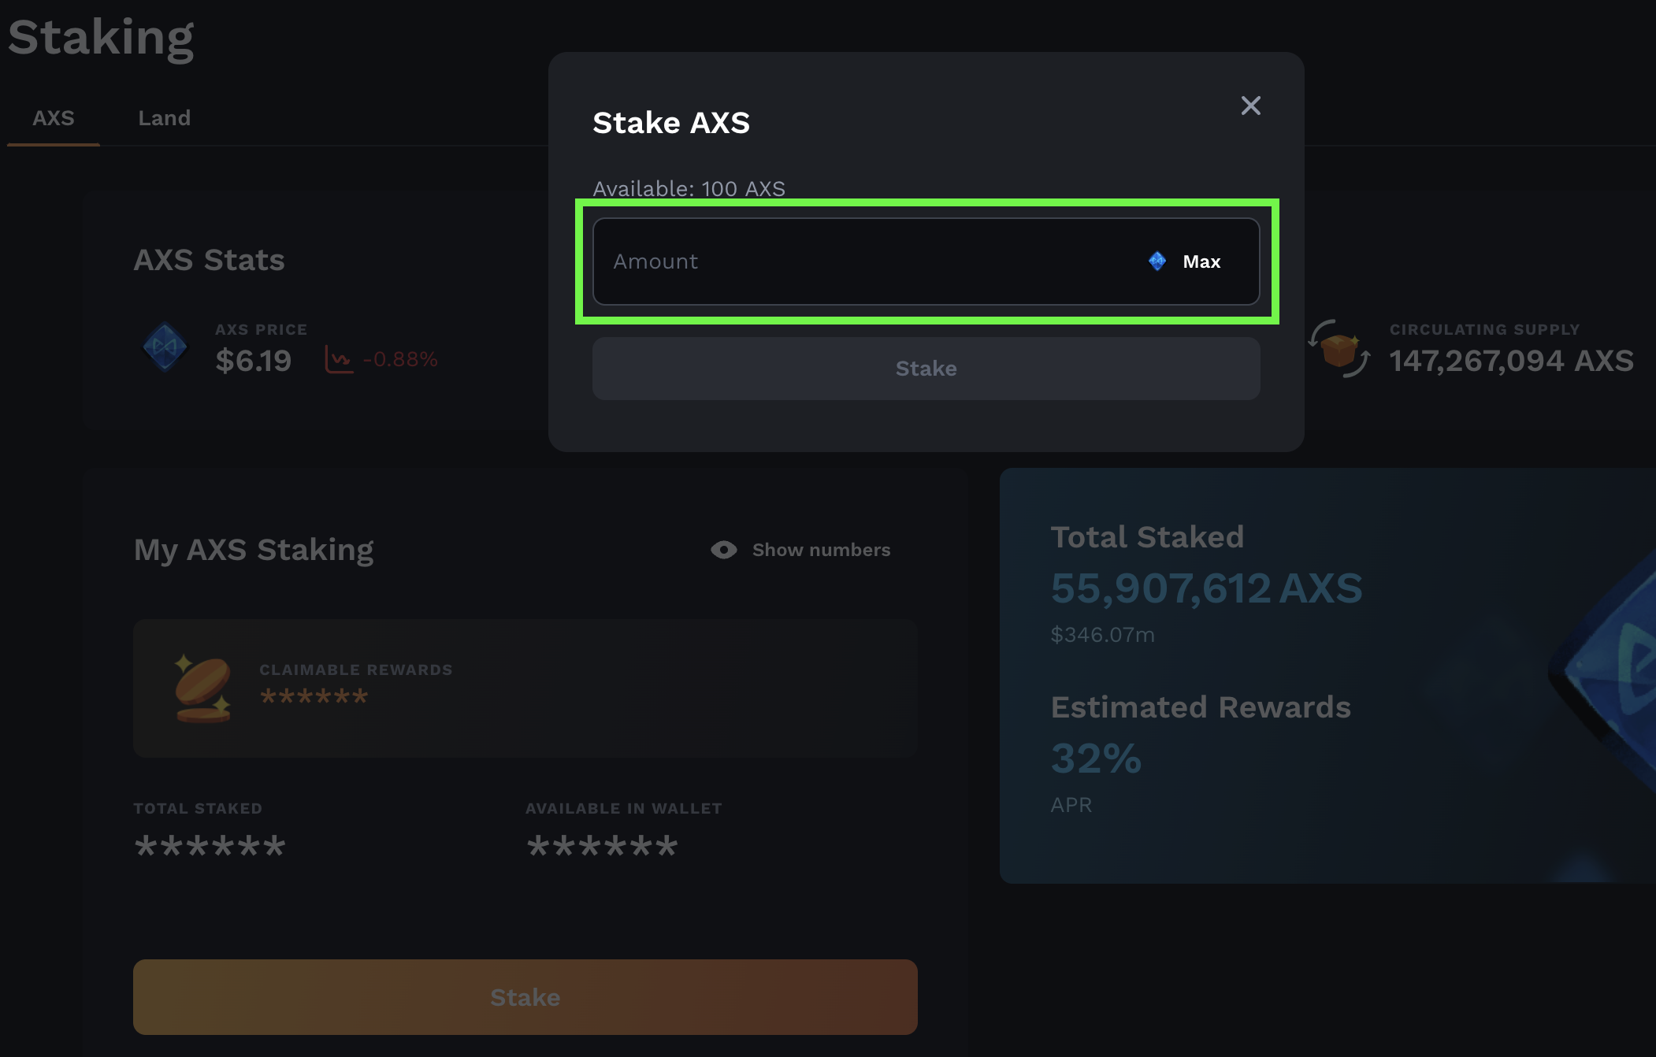Click the 147,267,094 AXS supply value
This screenshot has height=1057, width=1656.
tap(1511, 361)
